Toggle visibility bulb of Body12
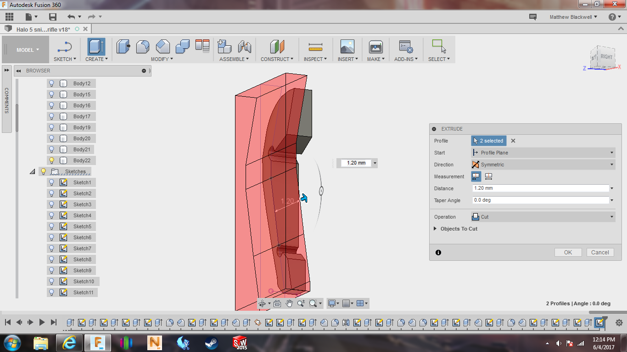The width and height of the screenshot is (627, 352). [x=52, y=83]
